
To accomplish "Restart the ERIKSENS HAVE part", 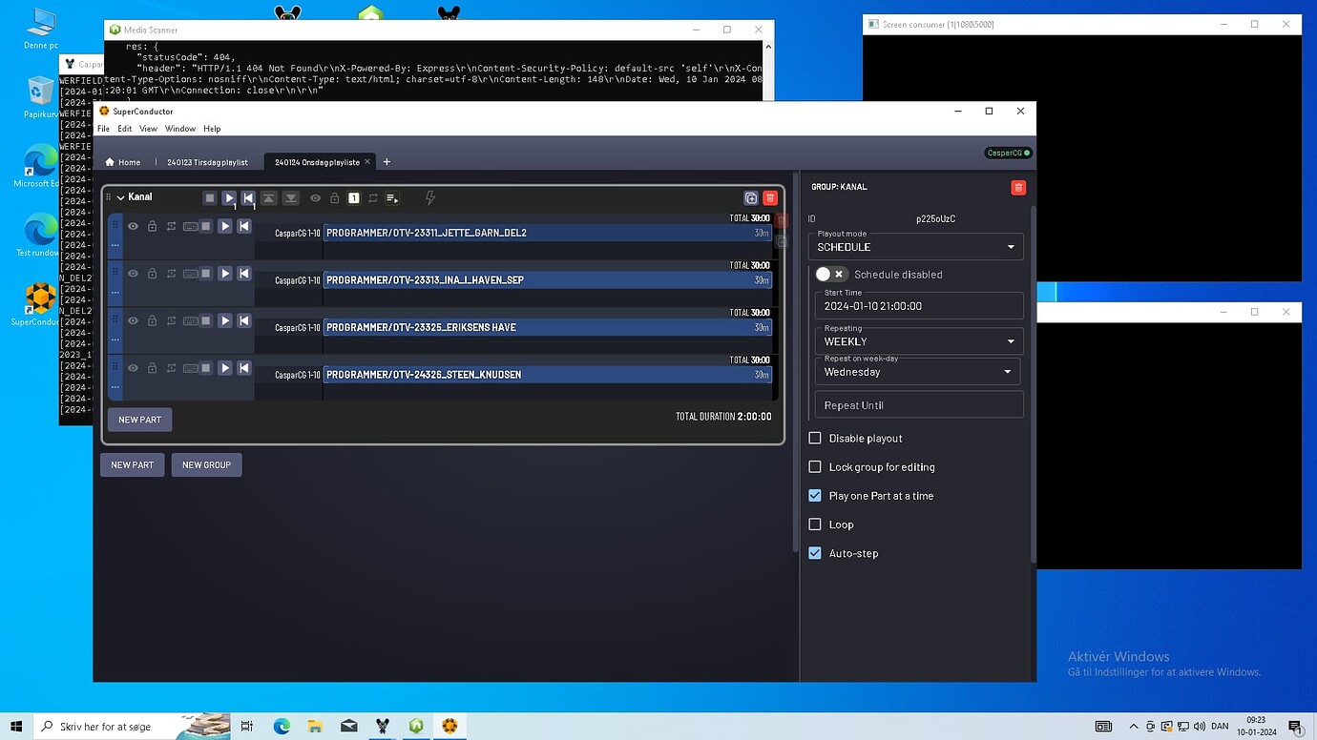I will coord(244,320).
